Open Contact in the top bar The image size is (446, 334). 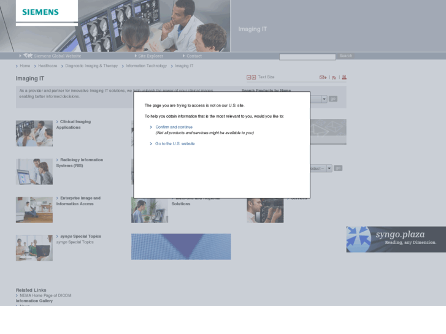(x=194, y=56)
